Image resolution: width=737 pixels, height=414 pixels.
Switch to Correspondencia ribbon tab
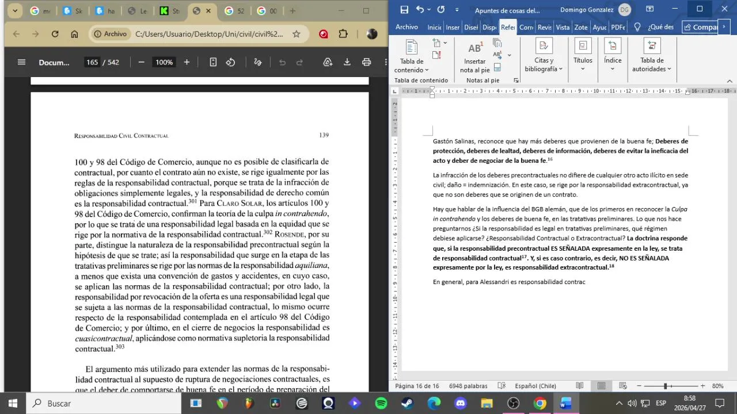[x=526, y=27]
